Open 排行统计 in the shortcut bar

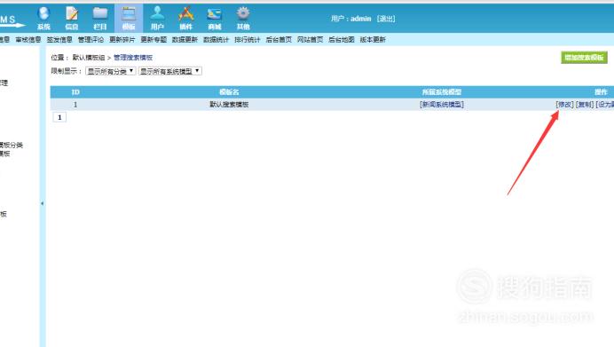[x=248, y=40]
